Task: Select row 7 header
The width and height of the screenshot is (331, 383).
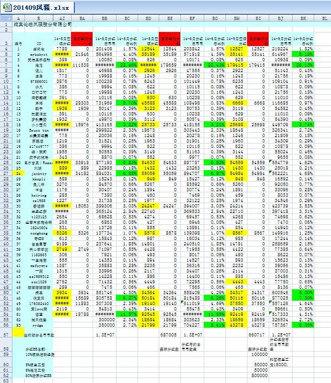Action: click(x=6, y=65)
